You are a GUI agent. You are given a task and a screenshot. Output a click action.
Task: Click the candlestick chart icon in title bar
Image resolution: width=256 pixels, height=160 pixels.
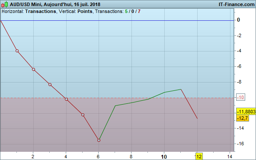tap(5, 4)
